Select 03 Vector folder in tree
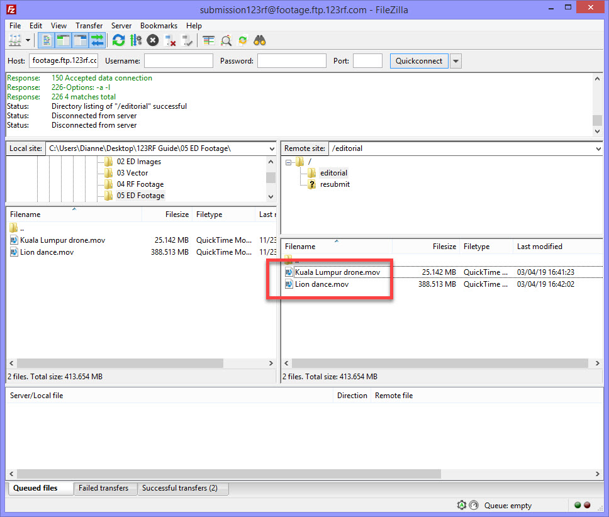 (x=132, y=173)
